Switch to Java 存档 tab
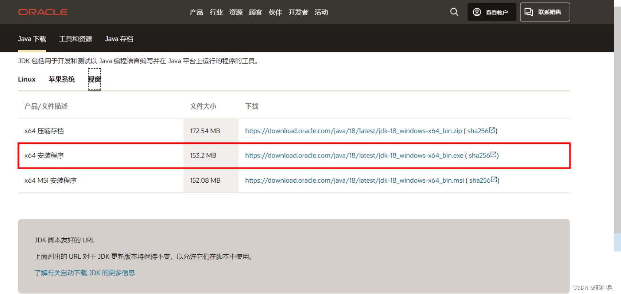 point(119,39)
